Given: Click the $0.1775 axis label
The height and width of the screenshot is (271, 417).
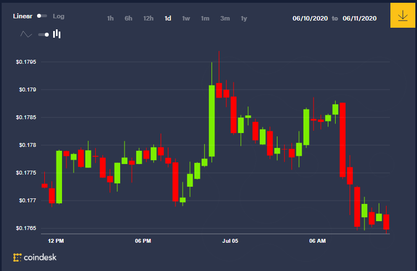Looking at the screenshot, I should tap(26, 173).
